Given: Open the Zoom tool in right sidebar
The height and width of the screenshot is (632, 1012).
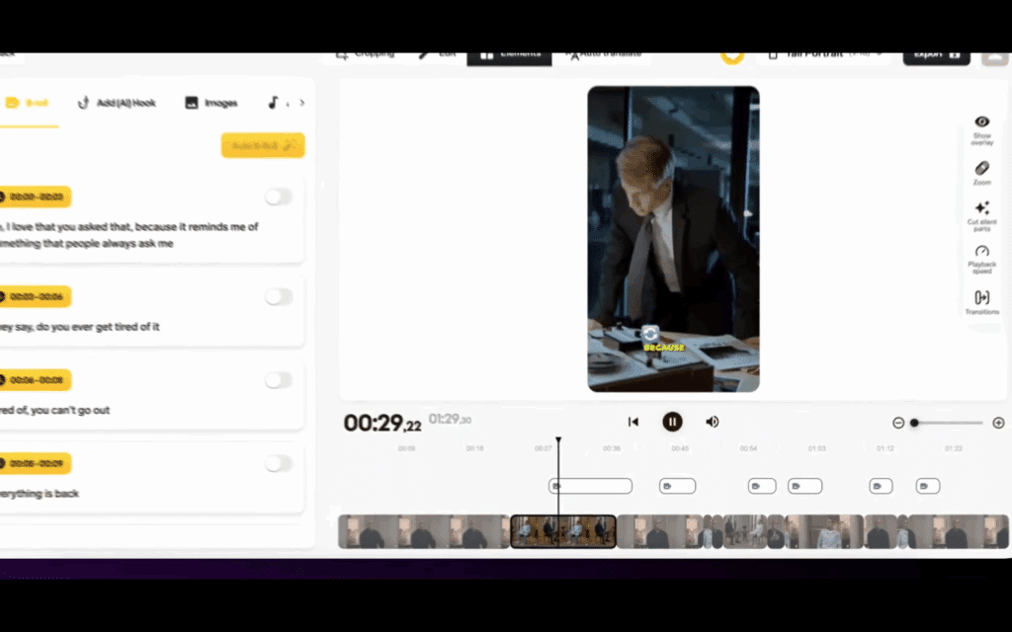Looking at the screenshot, I should (981, 173).
